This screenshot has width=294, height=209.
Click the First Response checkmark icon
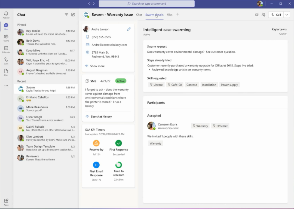pos(118,143)
